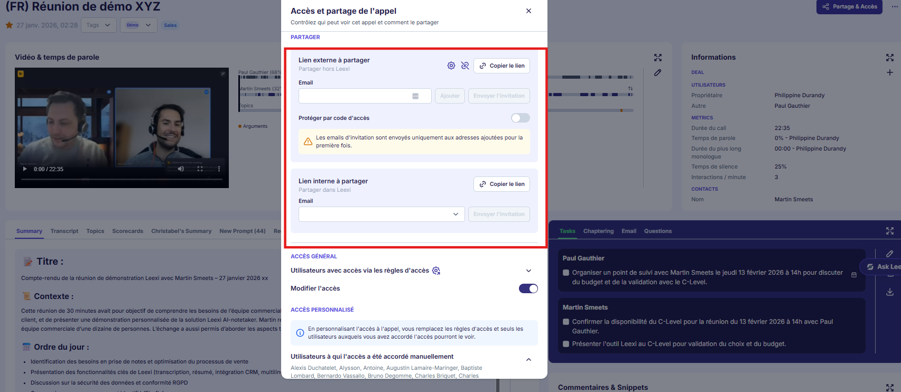The image size is (901, 392).
Task: Open the Chaptering tab
Action: tap(598, 231)
